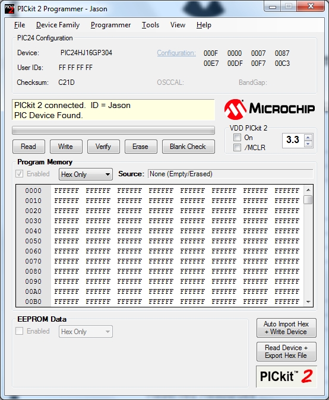Click the Source field None (Empty/Erased)
329x400 pixels.
point(230,174)
